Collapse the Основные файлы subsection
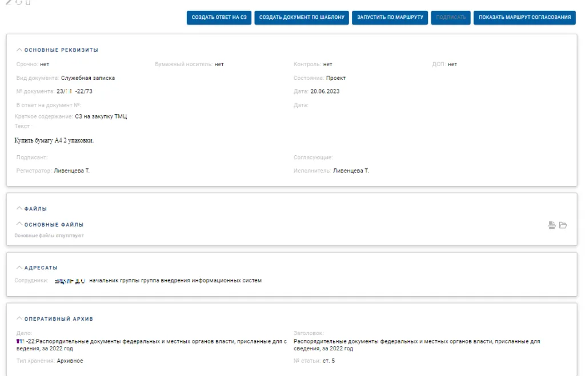 coord(19,225)
